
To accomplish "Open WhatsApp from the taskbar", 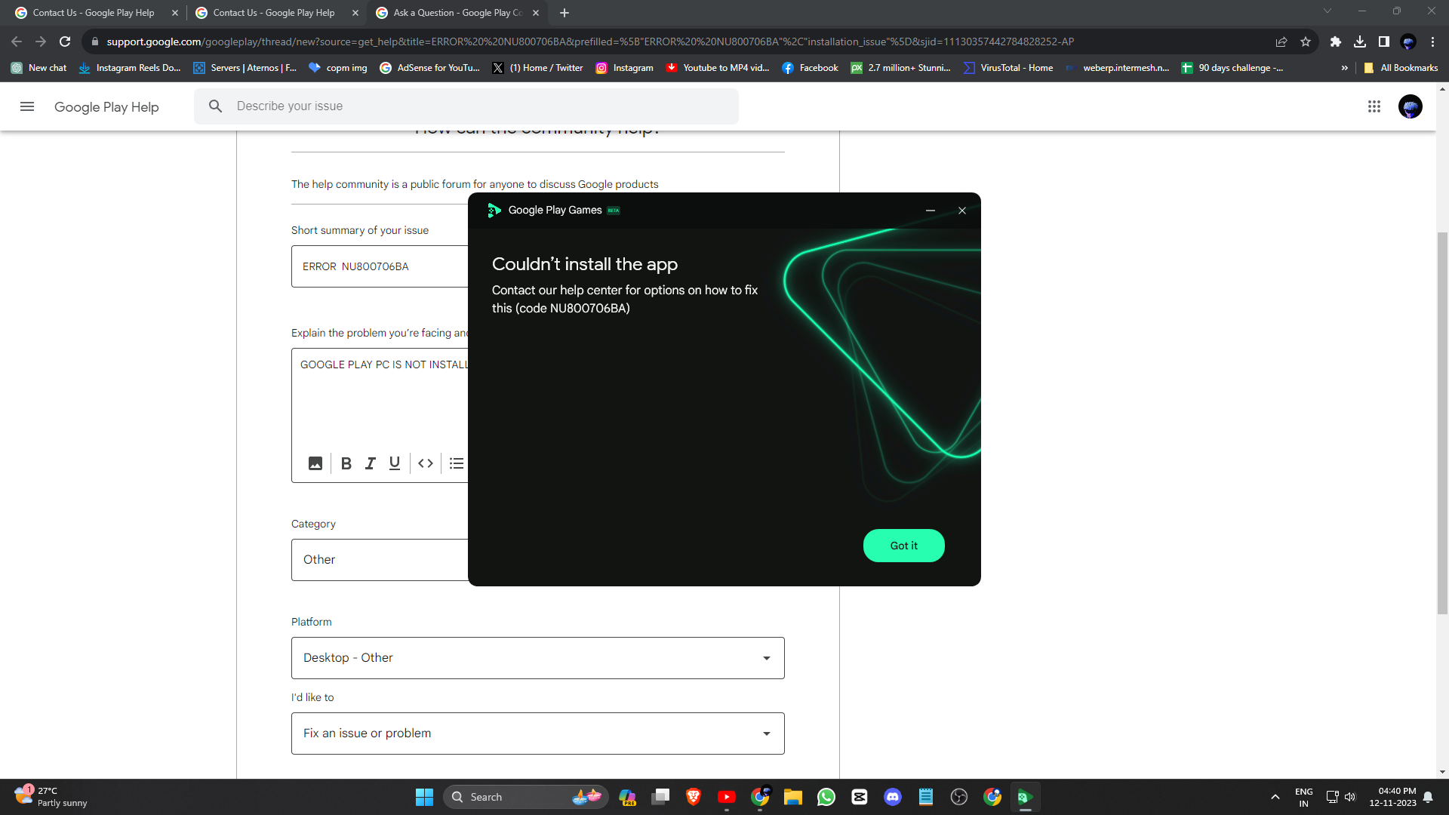I will (x=826, y=797).
